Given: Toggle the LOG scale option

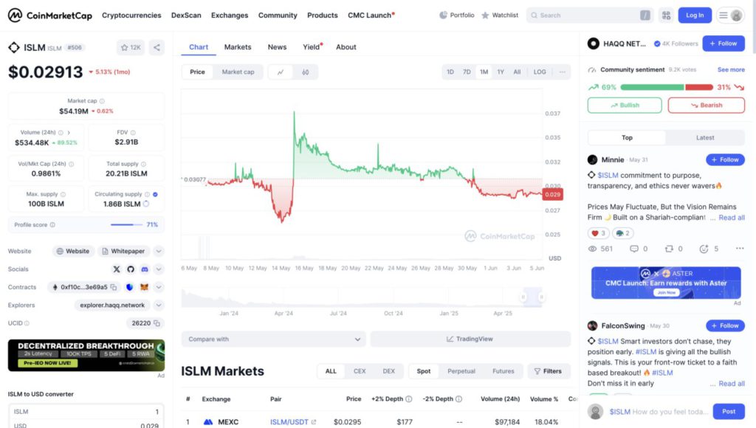Looking at the screenshot, I should pyautogui.click(x=540, y=72).
